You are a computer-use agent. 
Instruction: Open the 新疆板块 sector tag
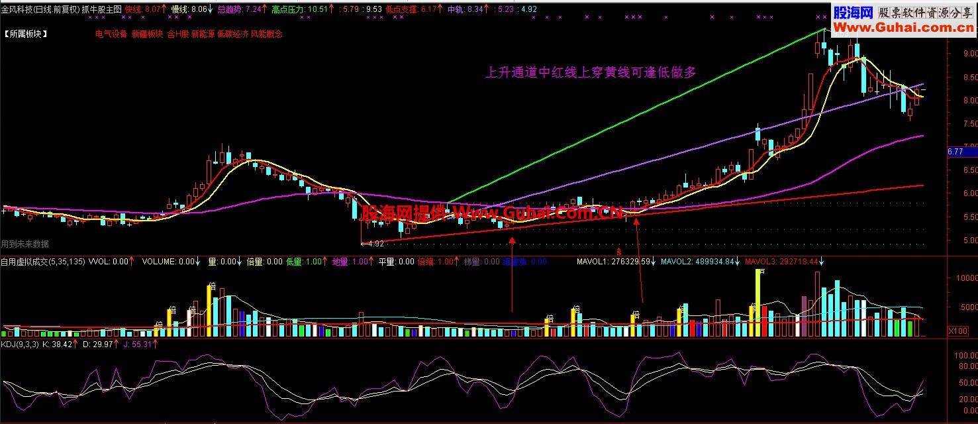(147, 34)
